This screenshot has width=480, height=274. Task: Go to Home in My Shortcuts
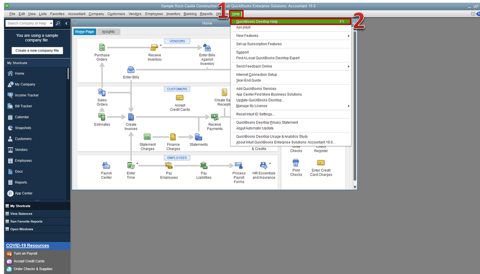click(20, 73)
